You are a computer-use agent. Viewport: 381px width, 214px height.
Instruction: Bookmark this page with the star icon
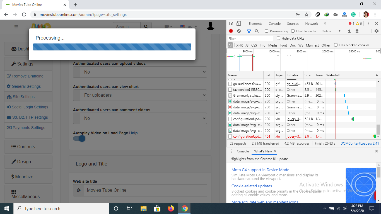click(306, 14)
